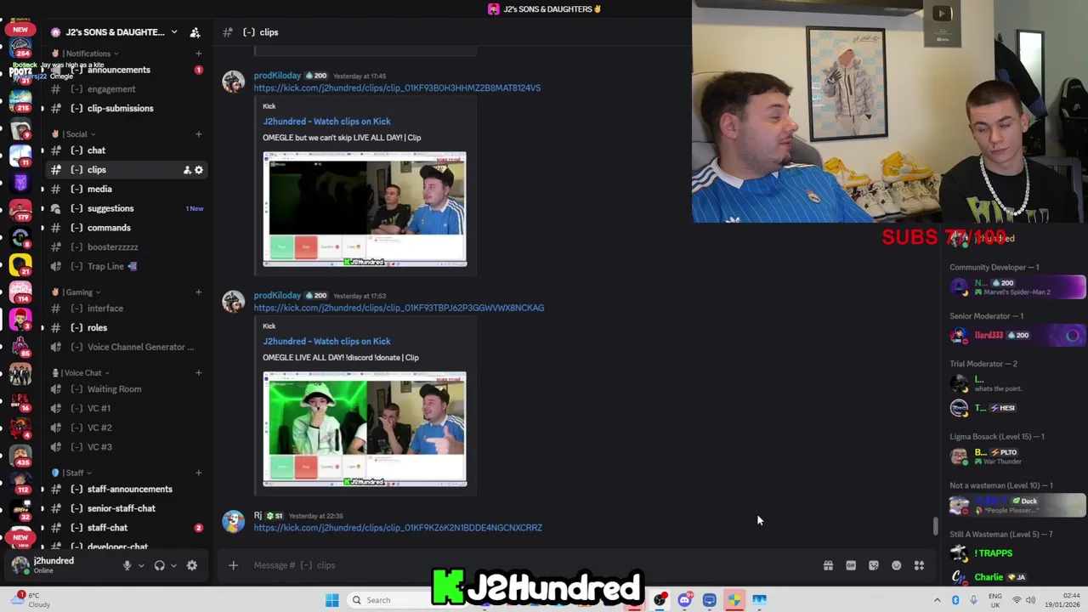1088x612 pixels.
Task: Open the announcements channel
Action: (x=125, y=70)
